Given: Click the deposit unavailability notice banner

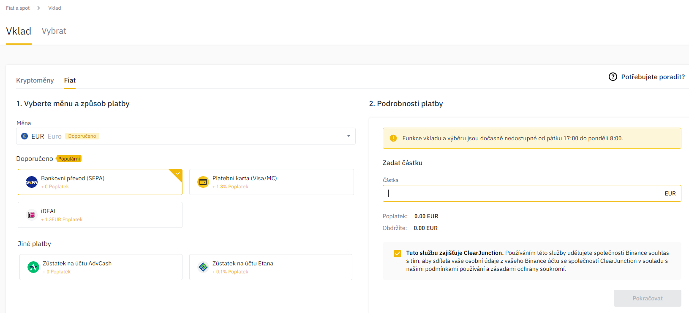Looking at the screenshot, I should [532, 138].
